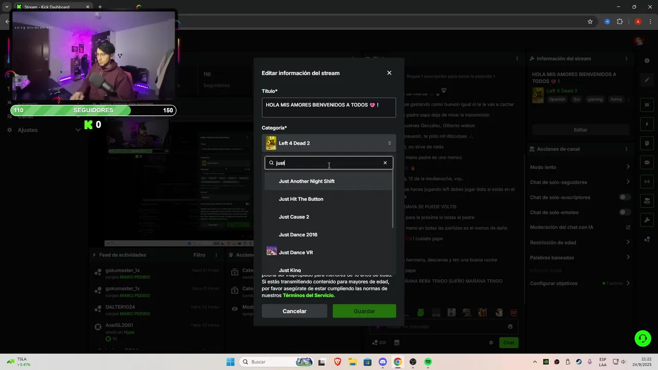Open emoji picker in chat message box

(510, 326)
